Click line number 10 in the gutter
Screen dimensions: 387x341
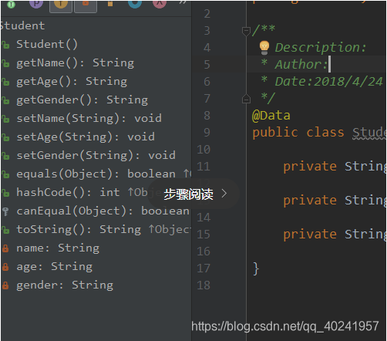(204, 150)
